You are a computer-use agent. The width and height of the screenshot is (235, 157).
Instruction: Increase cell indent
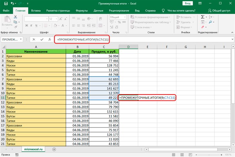[94, 26]
